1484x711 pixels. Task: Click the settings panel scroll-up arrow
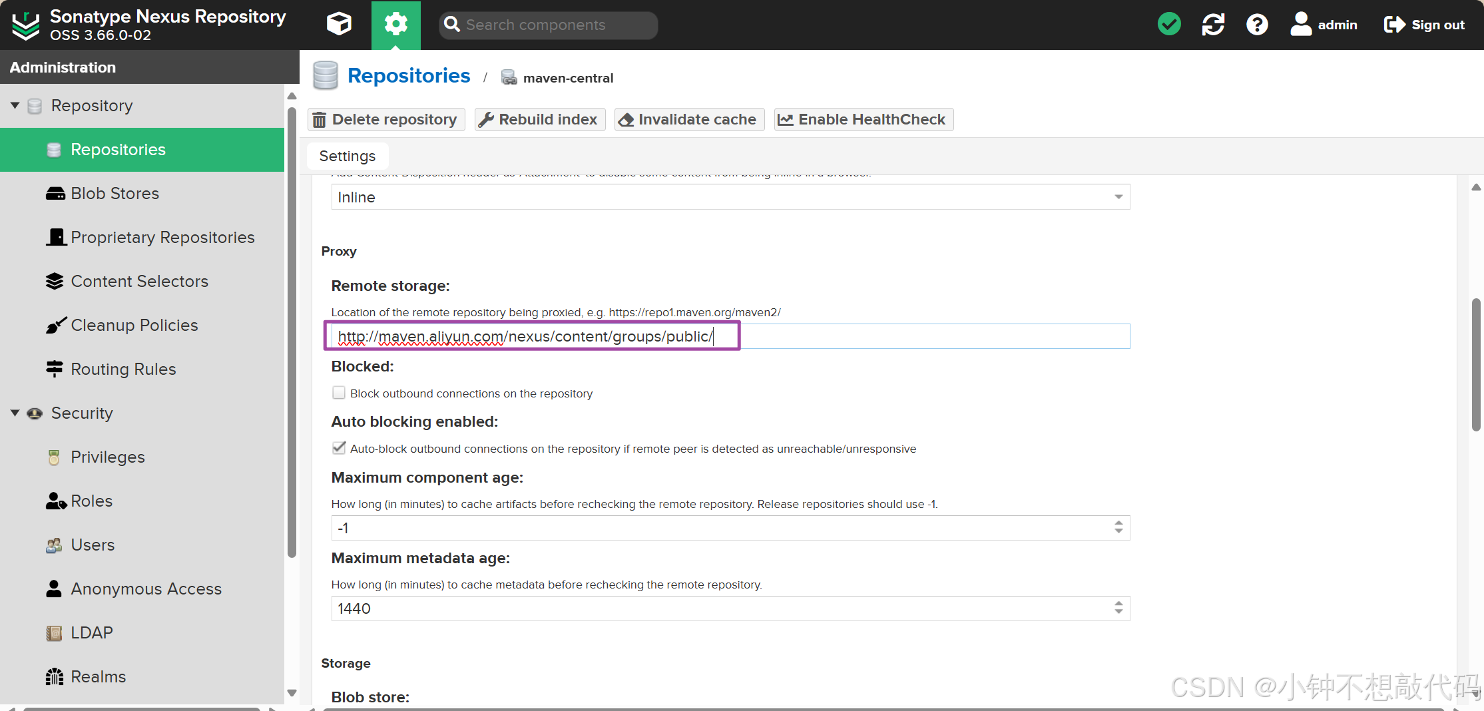[1476, 187]
